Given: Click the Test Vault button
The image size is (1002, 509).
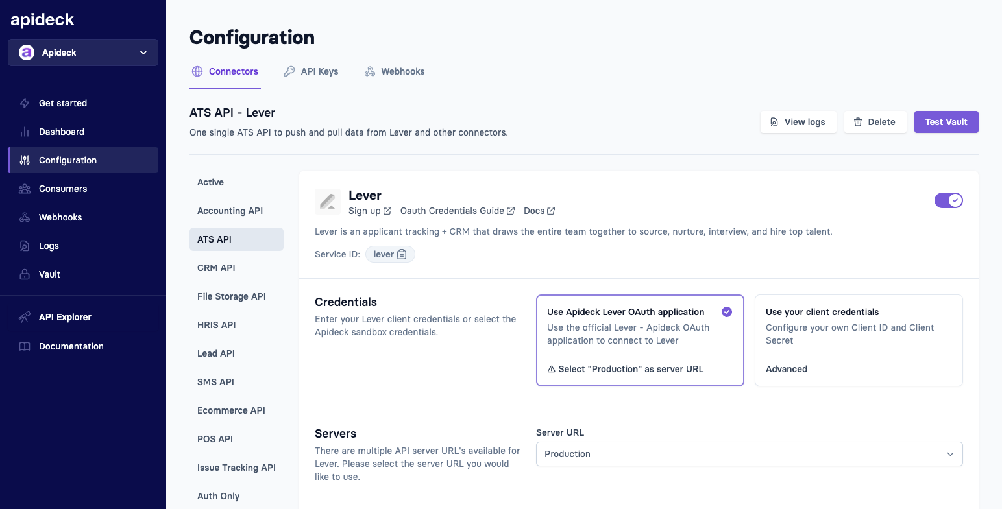Looking at the screenshot, I should click(946, 122).
